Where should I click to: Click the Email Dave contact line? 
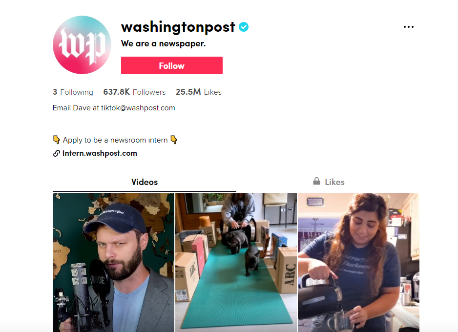(114, 108)
